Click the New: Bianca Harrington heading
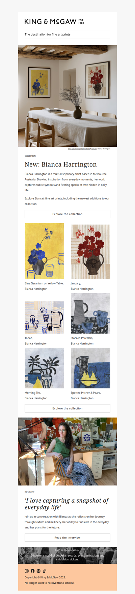Image resolution: width=135 pixels, height=594 pixels. click(61, 164)
